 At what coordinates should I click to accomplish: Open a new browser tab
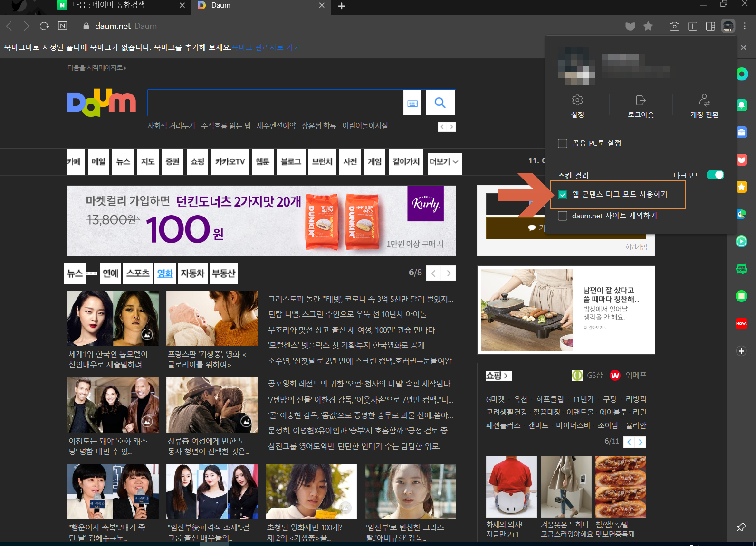[x=341, y=6]
